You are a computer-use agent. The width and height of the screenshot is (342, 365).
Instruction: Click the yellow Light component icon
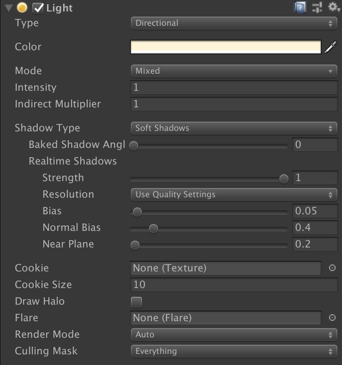pyautogui.click(x=22, y=8)
